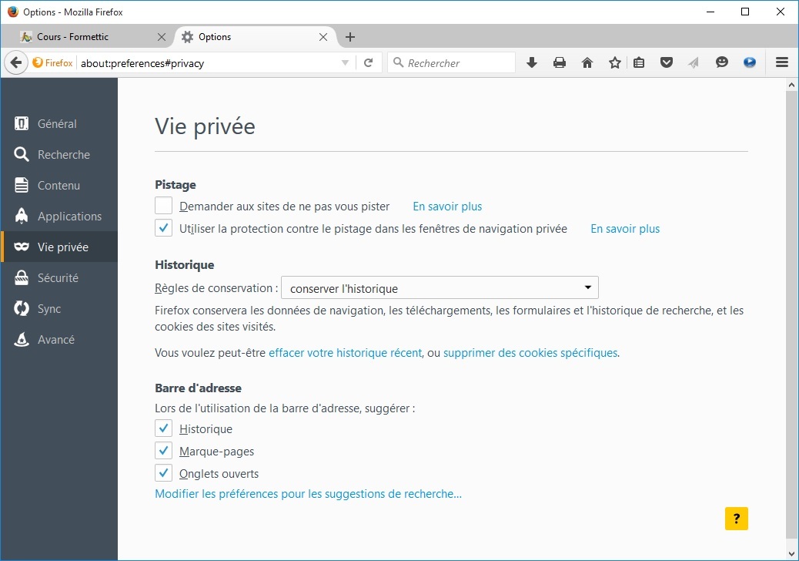
Task: Open the address bar history dropdown arrow
Action: point(345,62)
